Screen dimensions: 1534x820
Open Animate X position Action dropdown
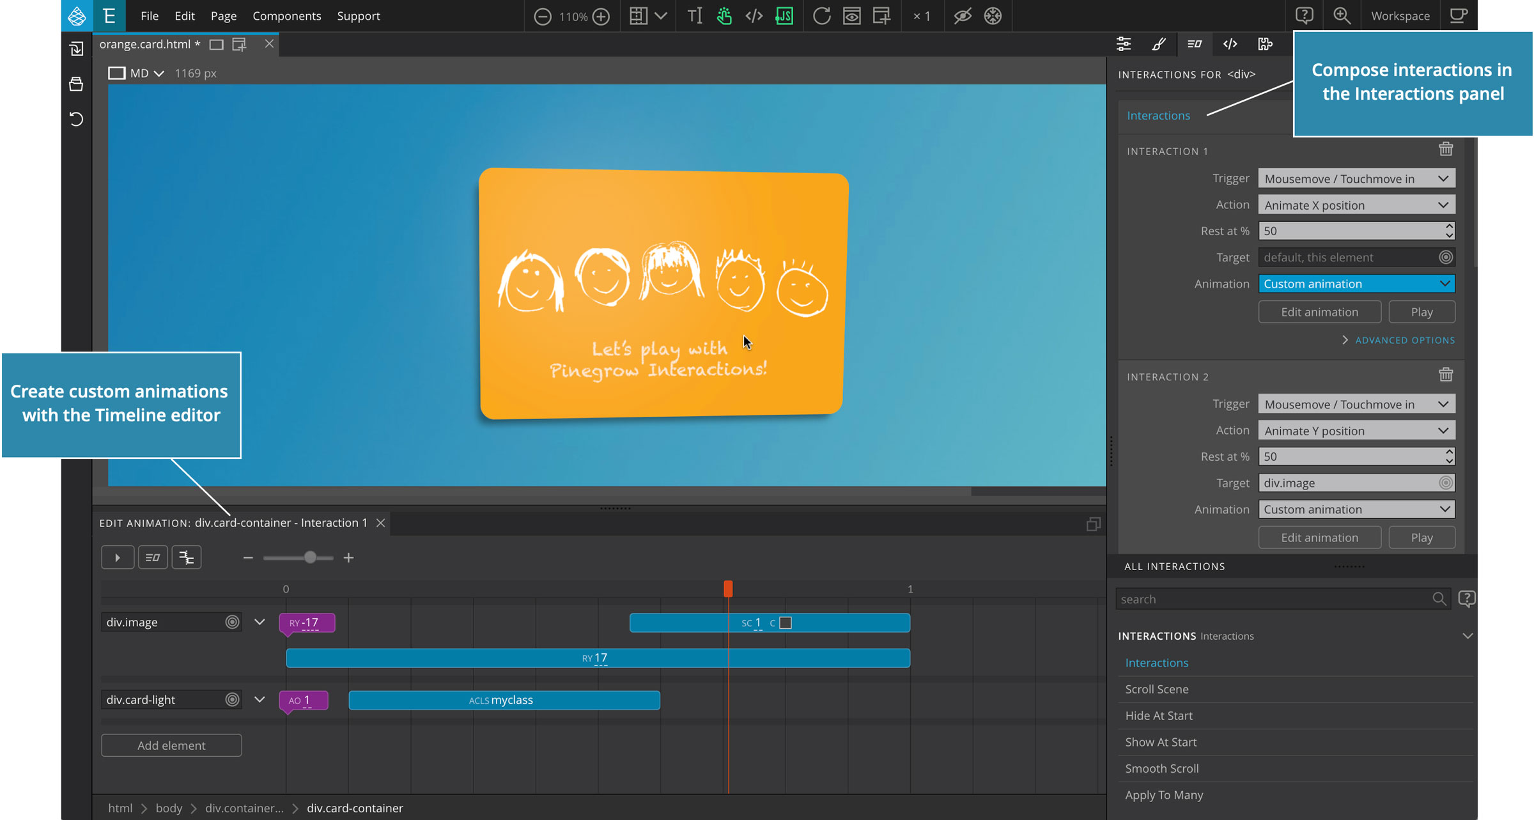[x=1356, y=205]
